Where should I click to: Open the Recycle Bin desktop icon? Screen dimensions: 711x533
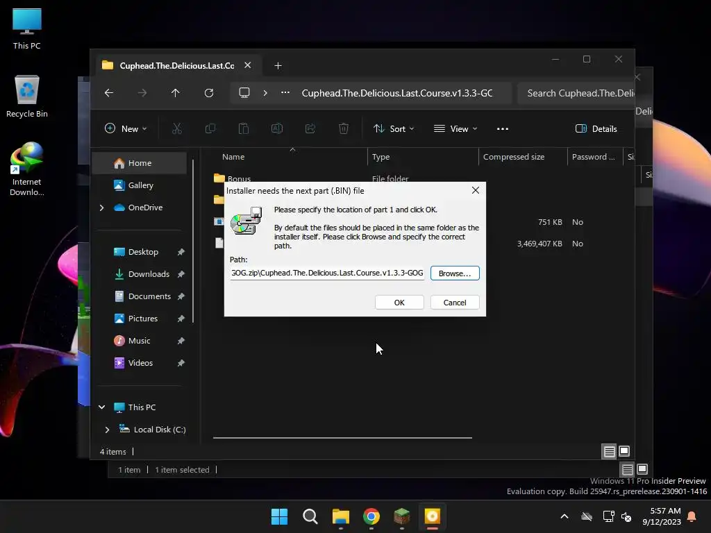(x=27, y=97)
